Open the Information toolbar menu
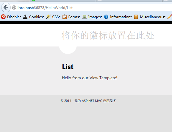The image size is (172, 132). click(x=121, y=17)
